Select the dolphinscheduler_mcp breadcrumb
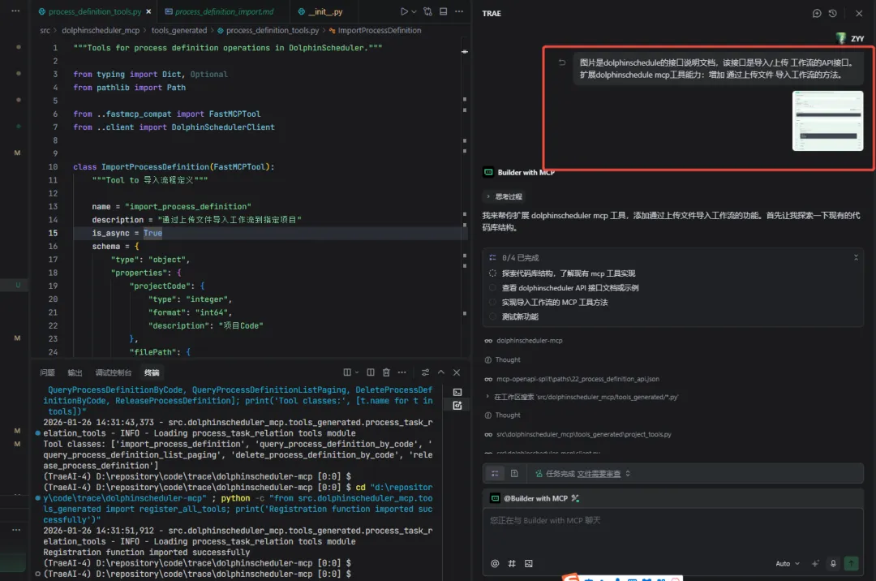 pyautogui.click(x=101, y=30)
